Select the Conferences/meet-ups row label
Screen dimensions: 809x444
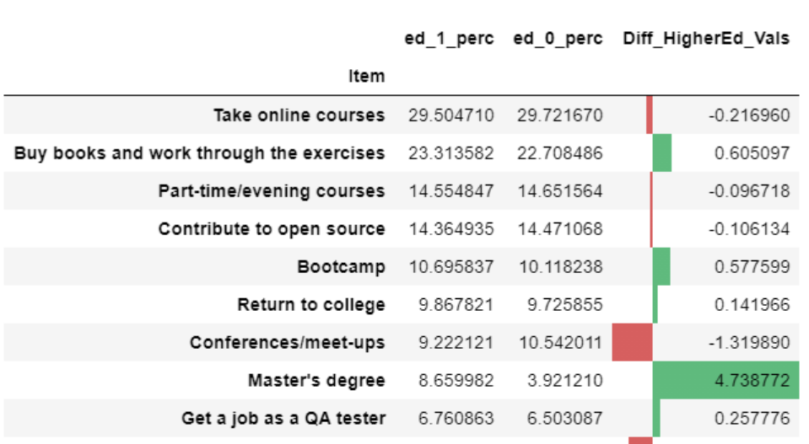coord(287,342)
